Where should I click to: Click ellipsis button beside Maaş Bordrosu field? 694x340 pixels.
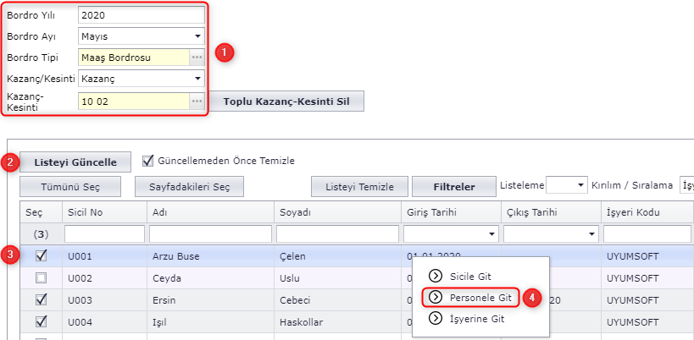click(x=197, y=58)
